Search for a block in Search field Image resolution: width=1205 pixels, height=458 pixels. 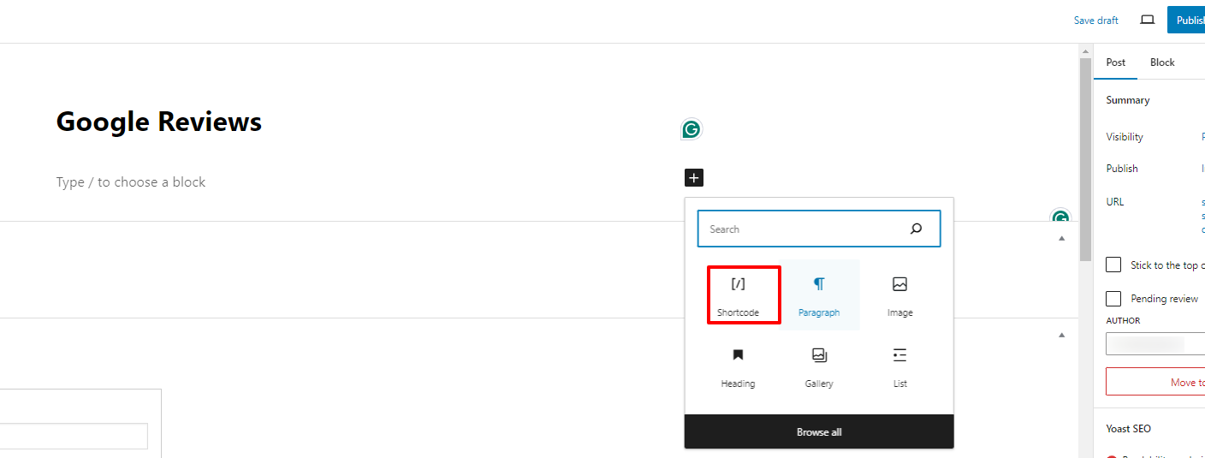click(x=819, y=229)
